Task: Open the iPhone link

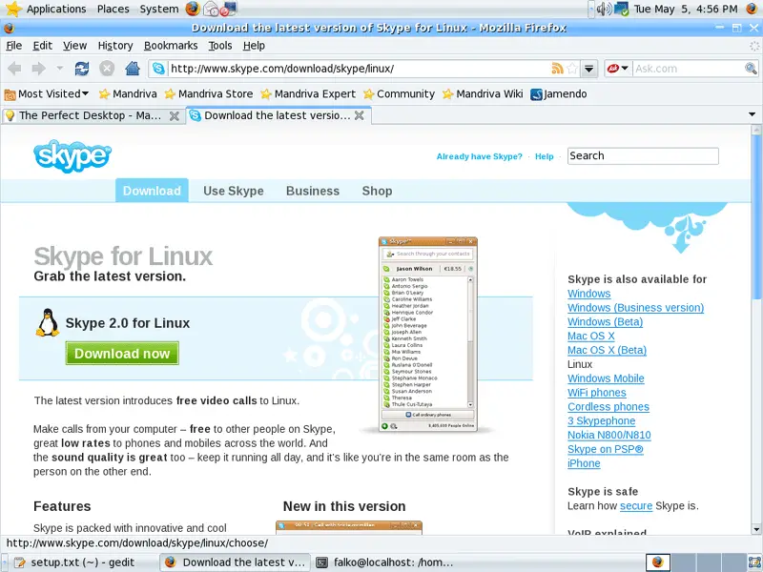Action: (584, 463)
